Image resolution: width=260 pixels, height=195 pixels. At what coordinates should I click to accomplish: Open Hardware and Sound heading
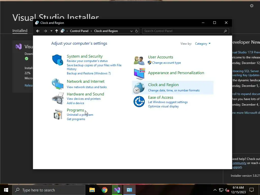tap(85, 94)
